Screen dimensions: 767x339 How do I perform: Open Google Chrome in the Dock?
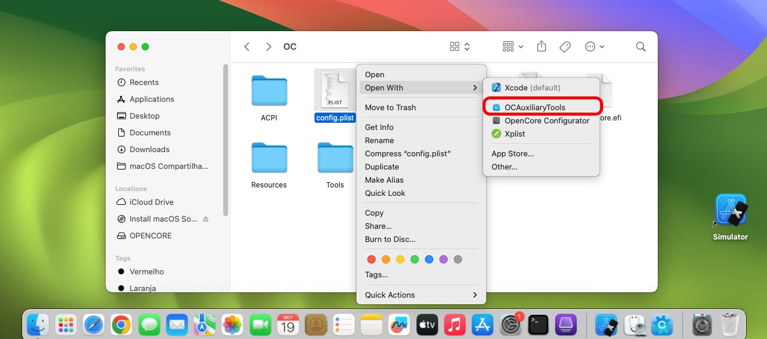(x=121, y=325)
